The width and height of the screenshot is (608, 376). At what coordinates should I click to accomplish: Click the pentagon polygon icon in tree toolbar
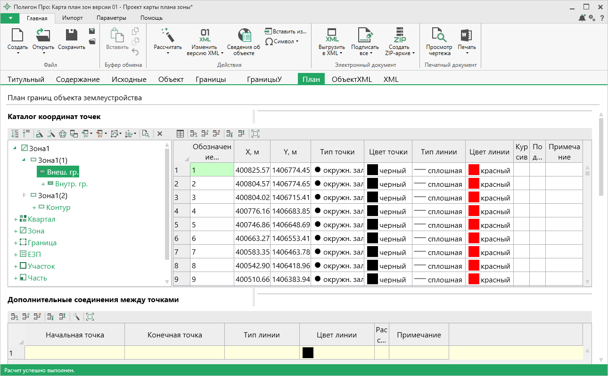[63, 134]
